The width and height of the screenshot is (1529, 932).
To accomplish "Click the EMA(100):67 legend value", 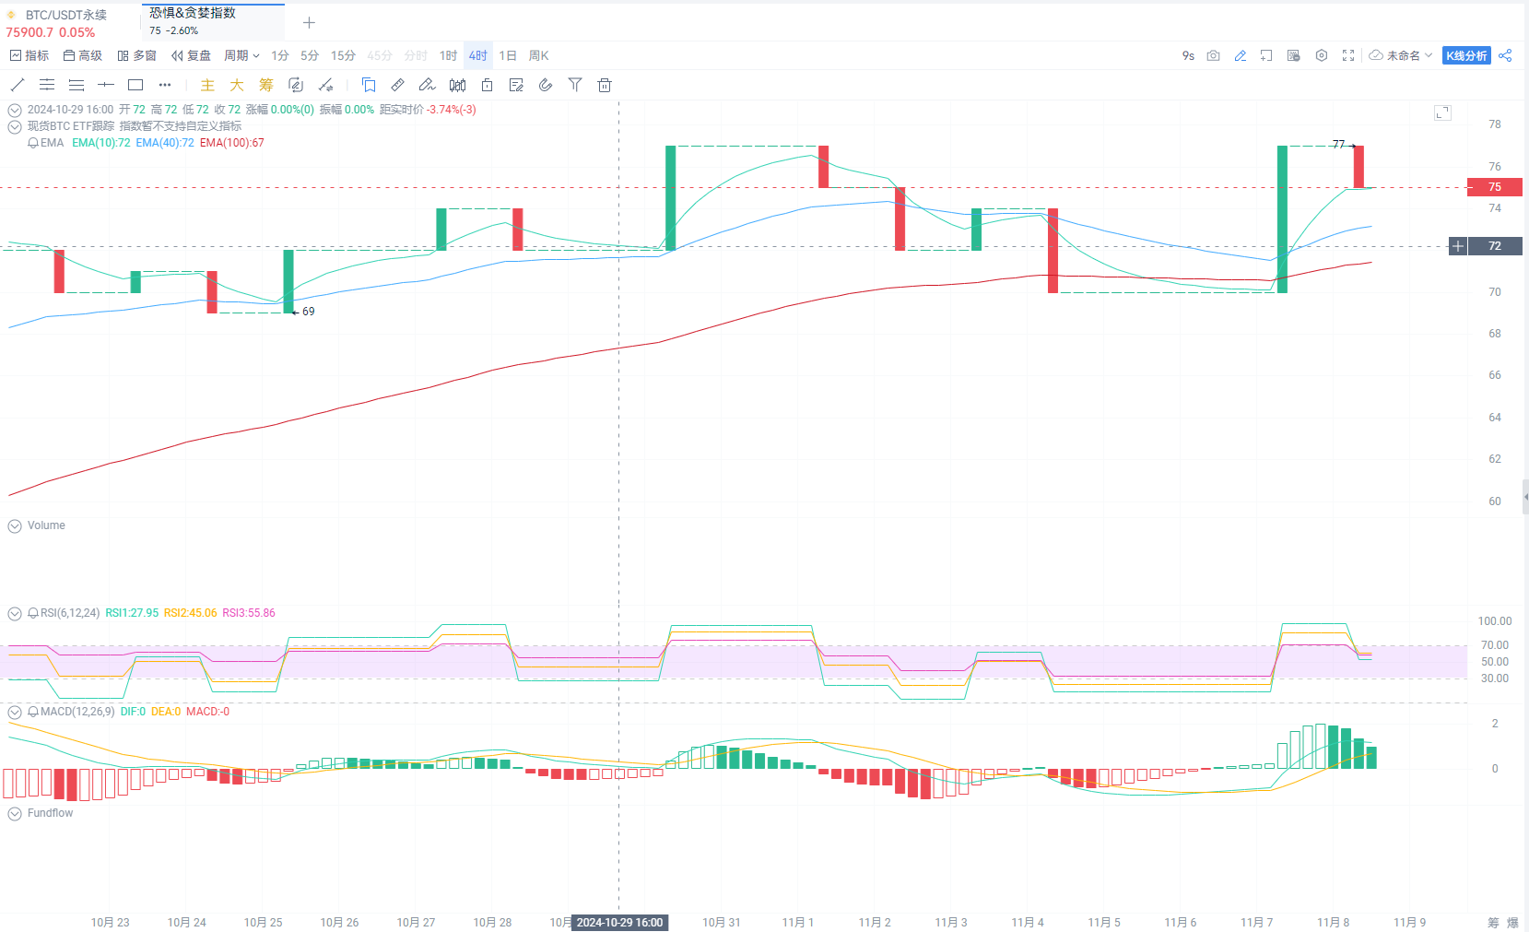I will point(232,143).
